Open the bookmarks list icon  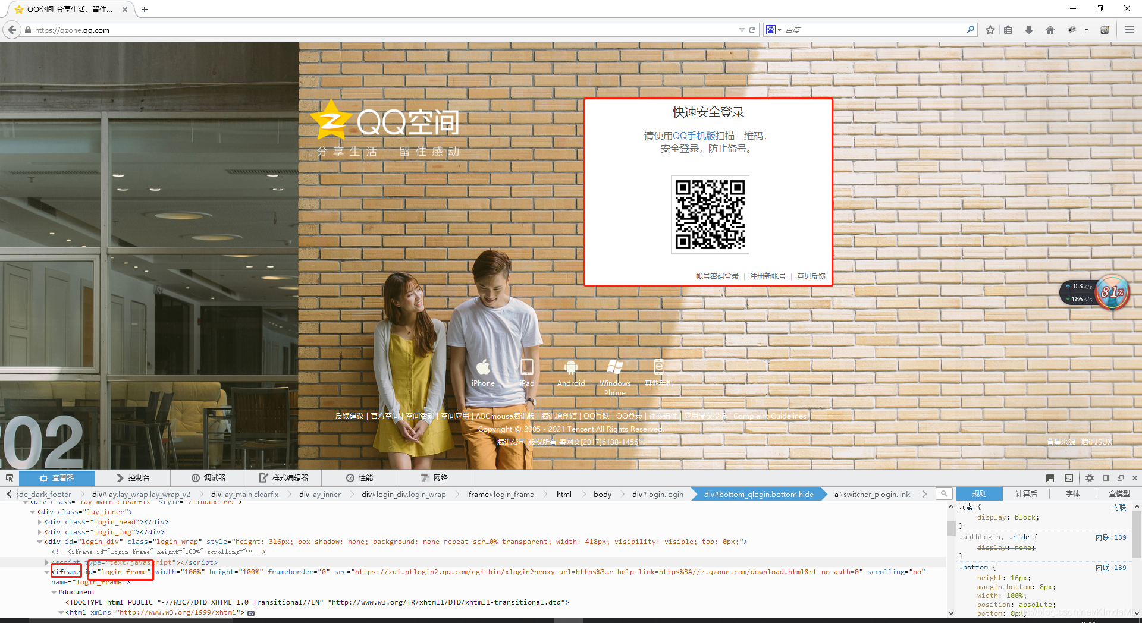coord(1008,30)
